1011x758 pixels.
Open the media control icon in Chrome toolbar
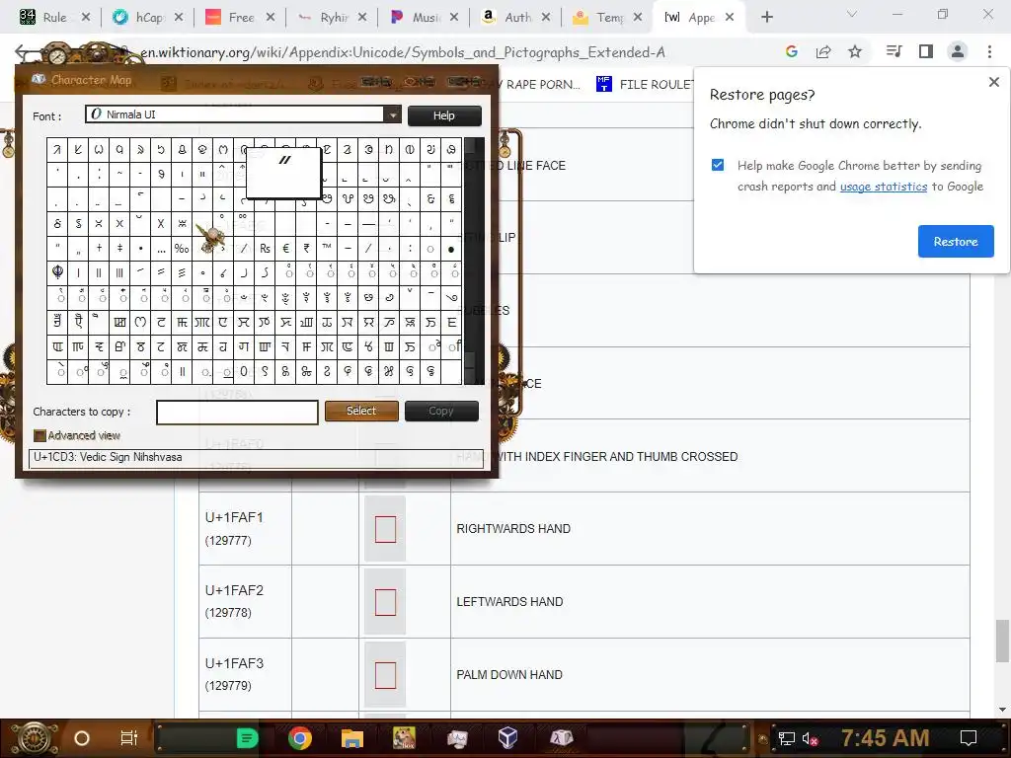[x=894, y=51]
